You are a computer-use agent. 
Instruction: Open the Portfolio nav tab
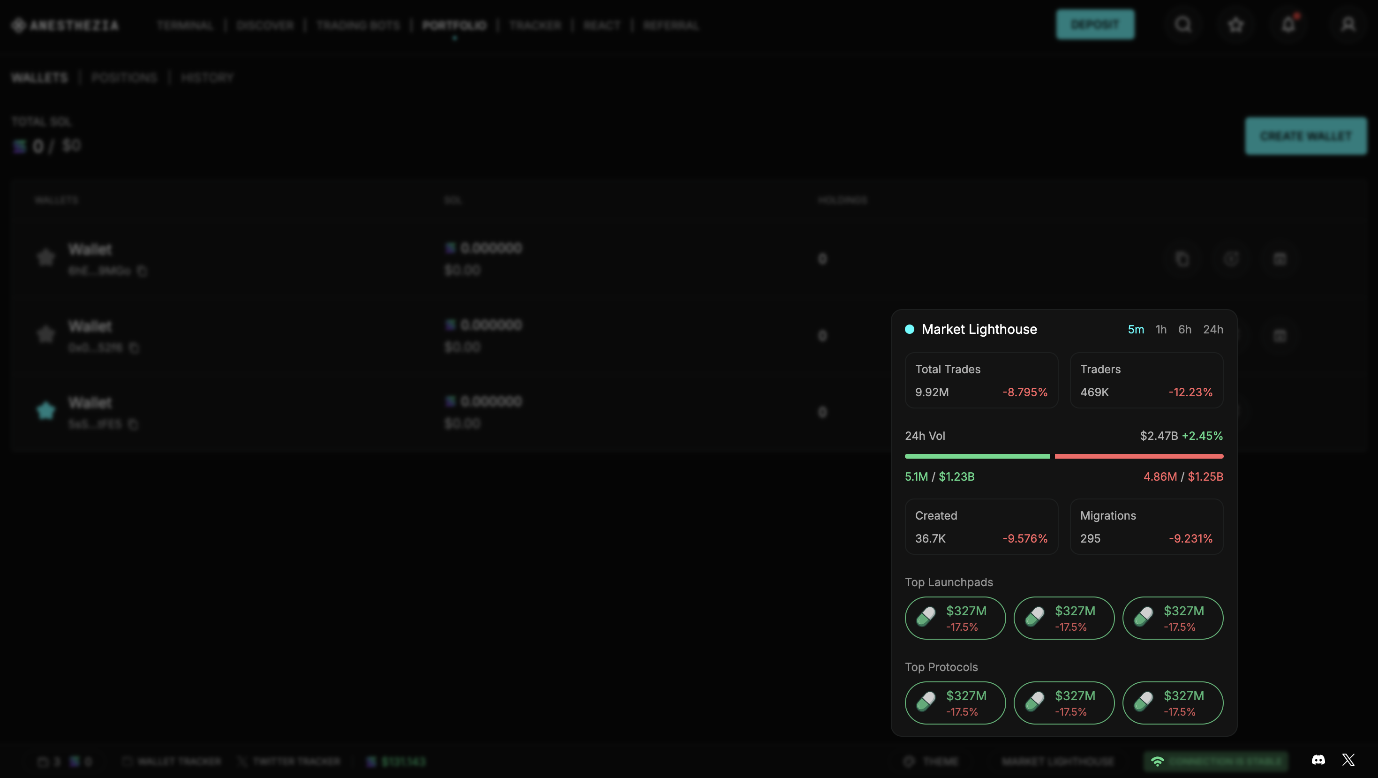click(x=454, y=25)
